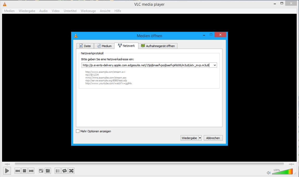Screen dimensions: 299x177
Task: Maximize the VLC media player window
Action: point(282,3)
